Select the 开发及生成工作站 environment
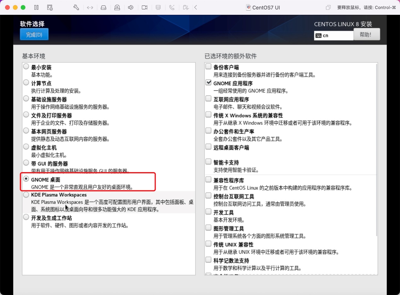Screen dimensions: 400x295 (x=26, y=218)
